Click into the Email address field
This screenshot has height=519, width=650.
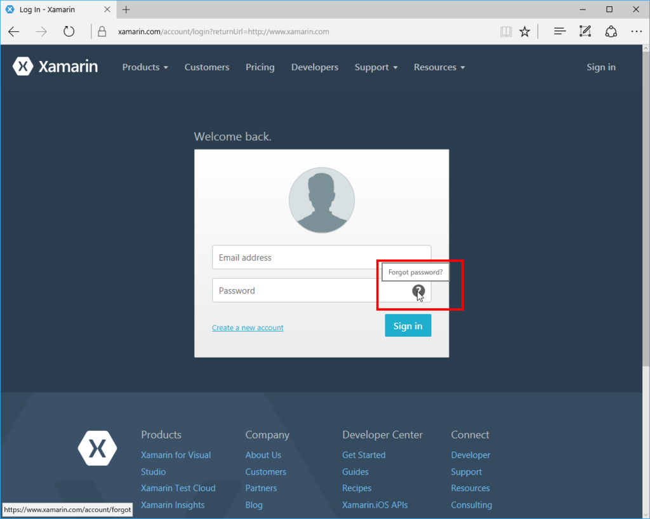pos(322,257)
